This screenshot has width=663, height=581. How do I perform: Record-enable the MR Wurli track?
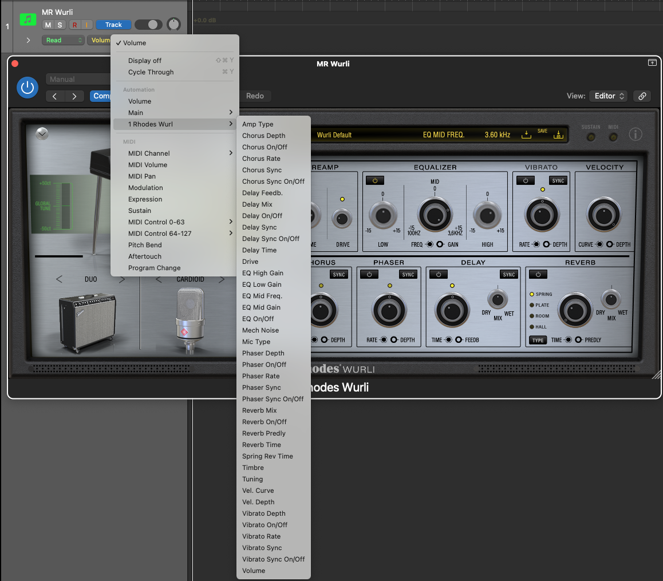point(75,25)
